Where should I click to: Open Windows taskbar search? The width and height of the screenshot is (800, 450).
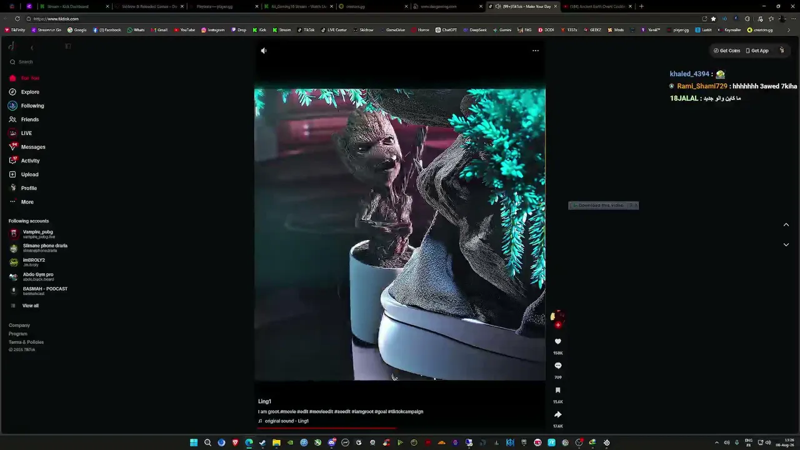click(x=207, y=442)
